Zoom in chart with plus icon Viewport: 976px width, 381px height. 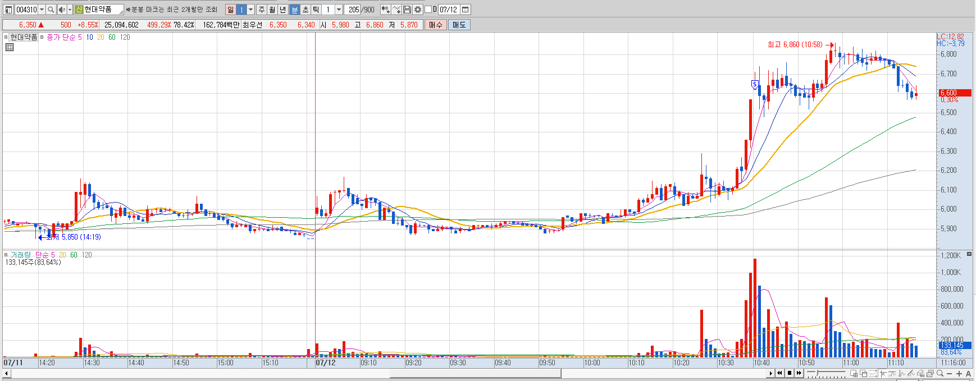click(959, 373)
